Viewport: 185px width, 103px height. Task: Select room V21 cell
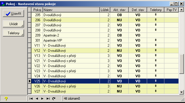(x=37, y=61)
